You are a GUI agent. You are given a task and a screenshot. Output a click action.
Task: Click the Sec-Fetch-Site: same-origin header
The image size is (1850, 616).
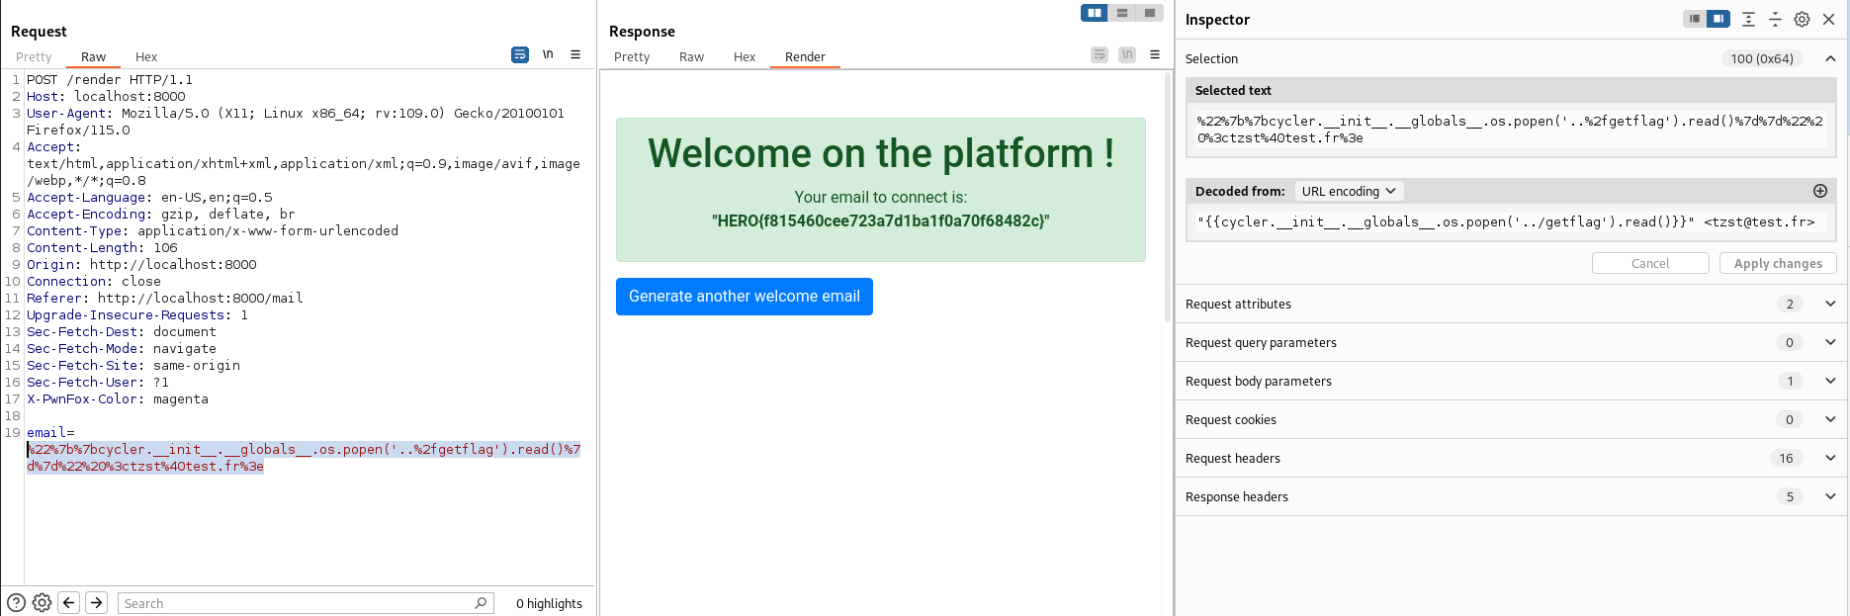[x=133, y=366]
